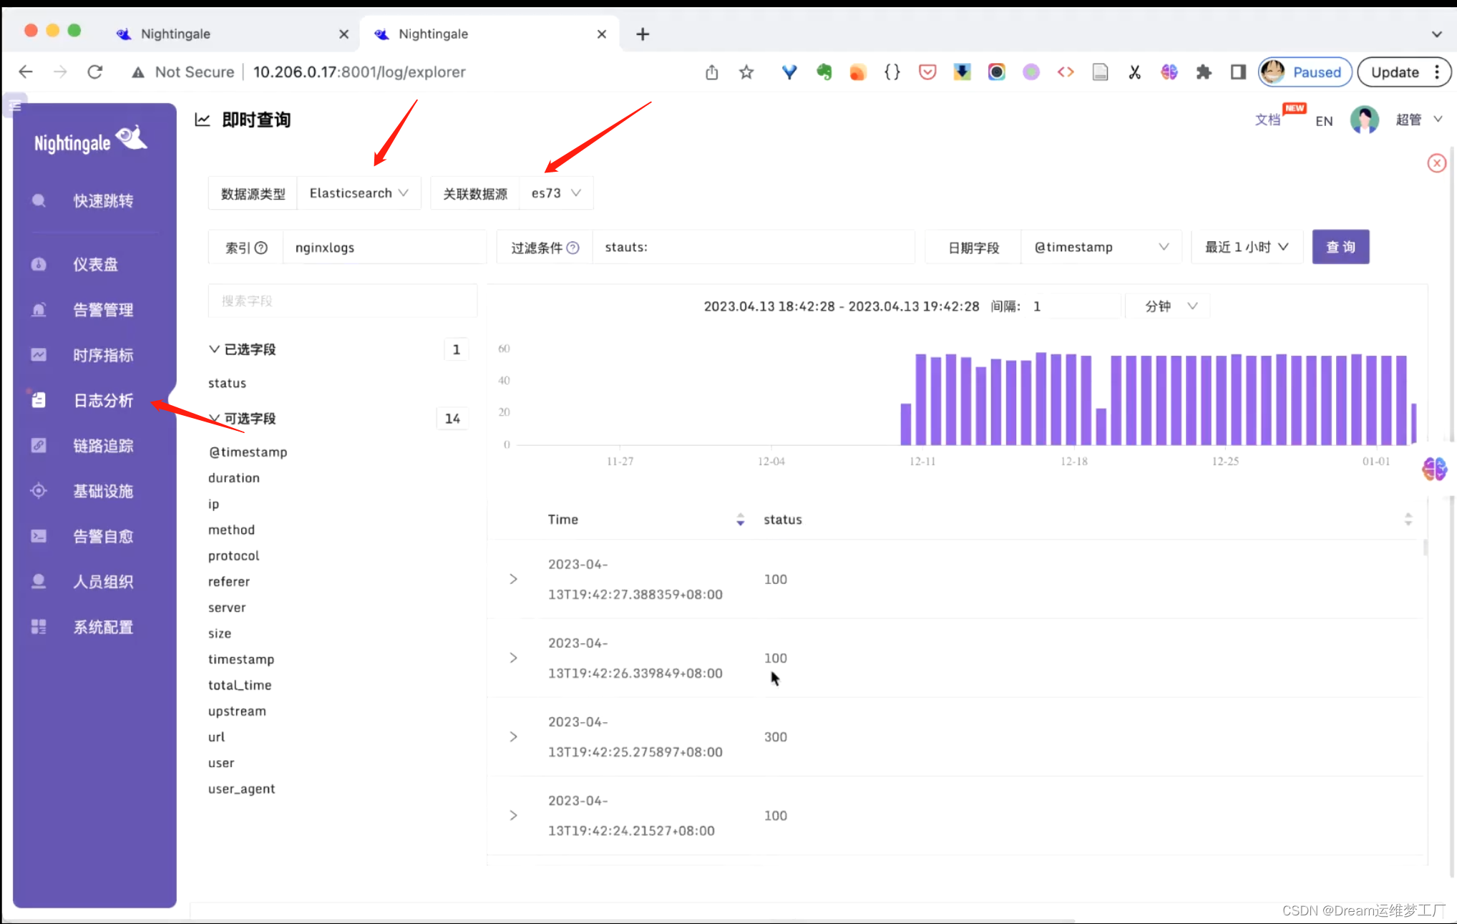Open the 文档 documentation link

click(x=1267, y=120)
